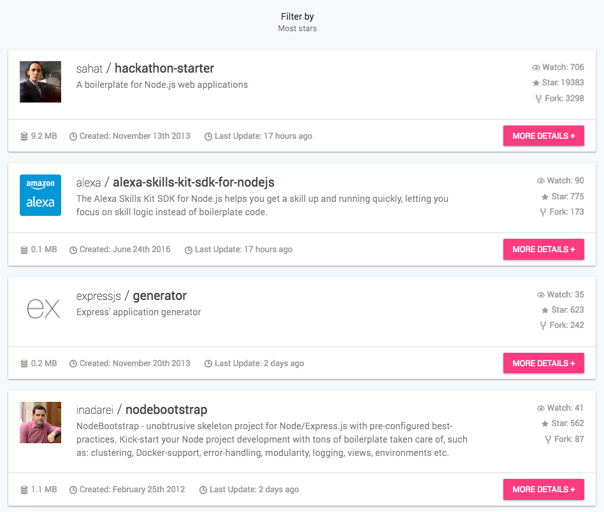The height and width of the screenshot is (512, 604).
Task: Click More Details for expressjs generator
Action: coord(543,363)
